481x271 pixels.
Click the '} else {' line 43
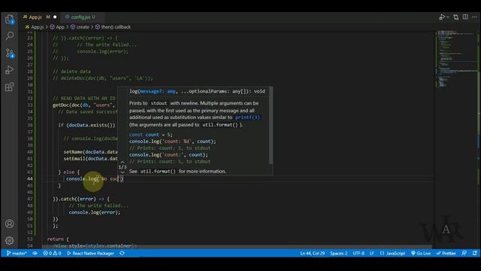[x=68, y=172]
